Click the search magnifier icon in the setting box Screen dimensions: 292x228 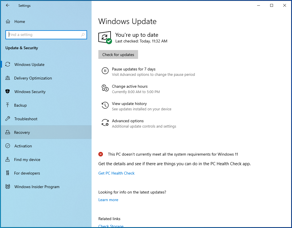[83, 35]
